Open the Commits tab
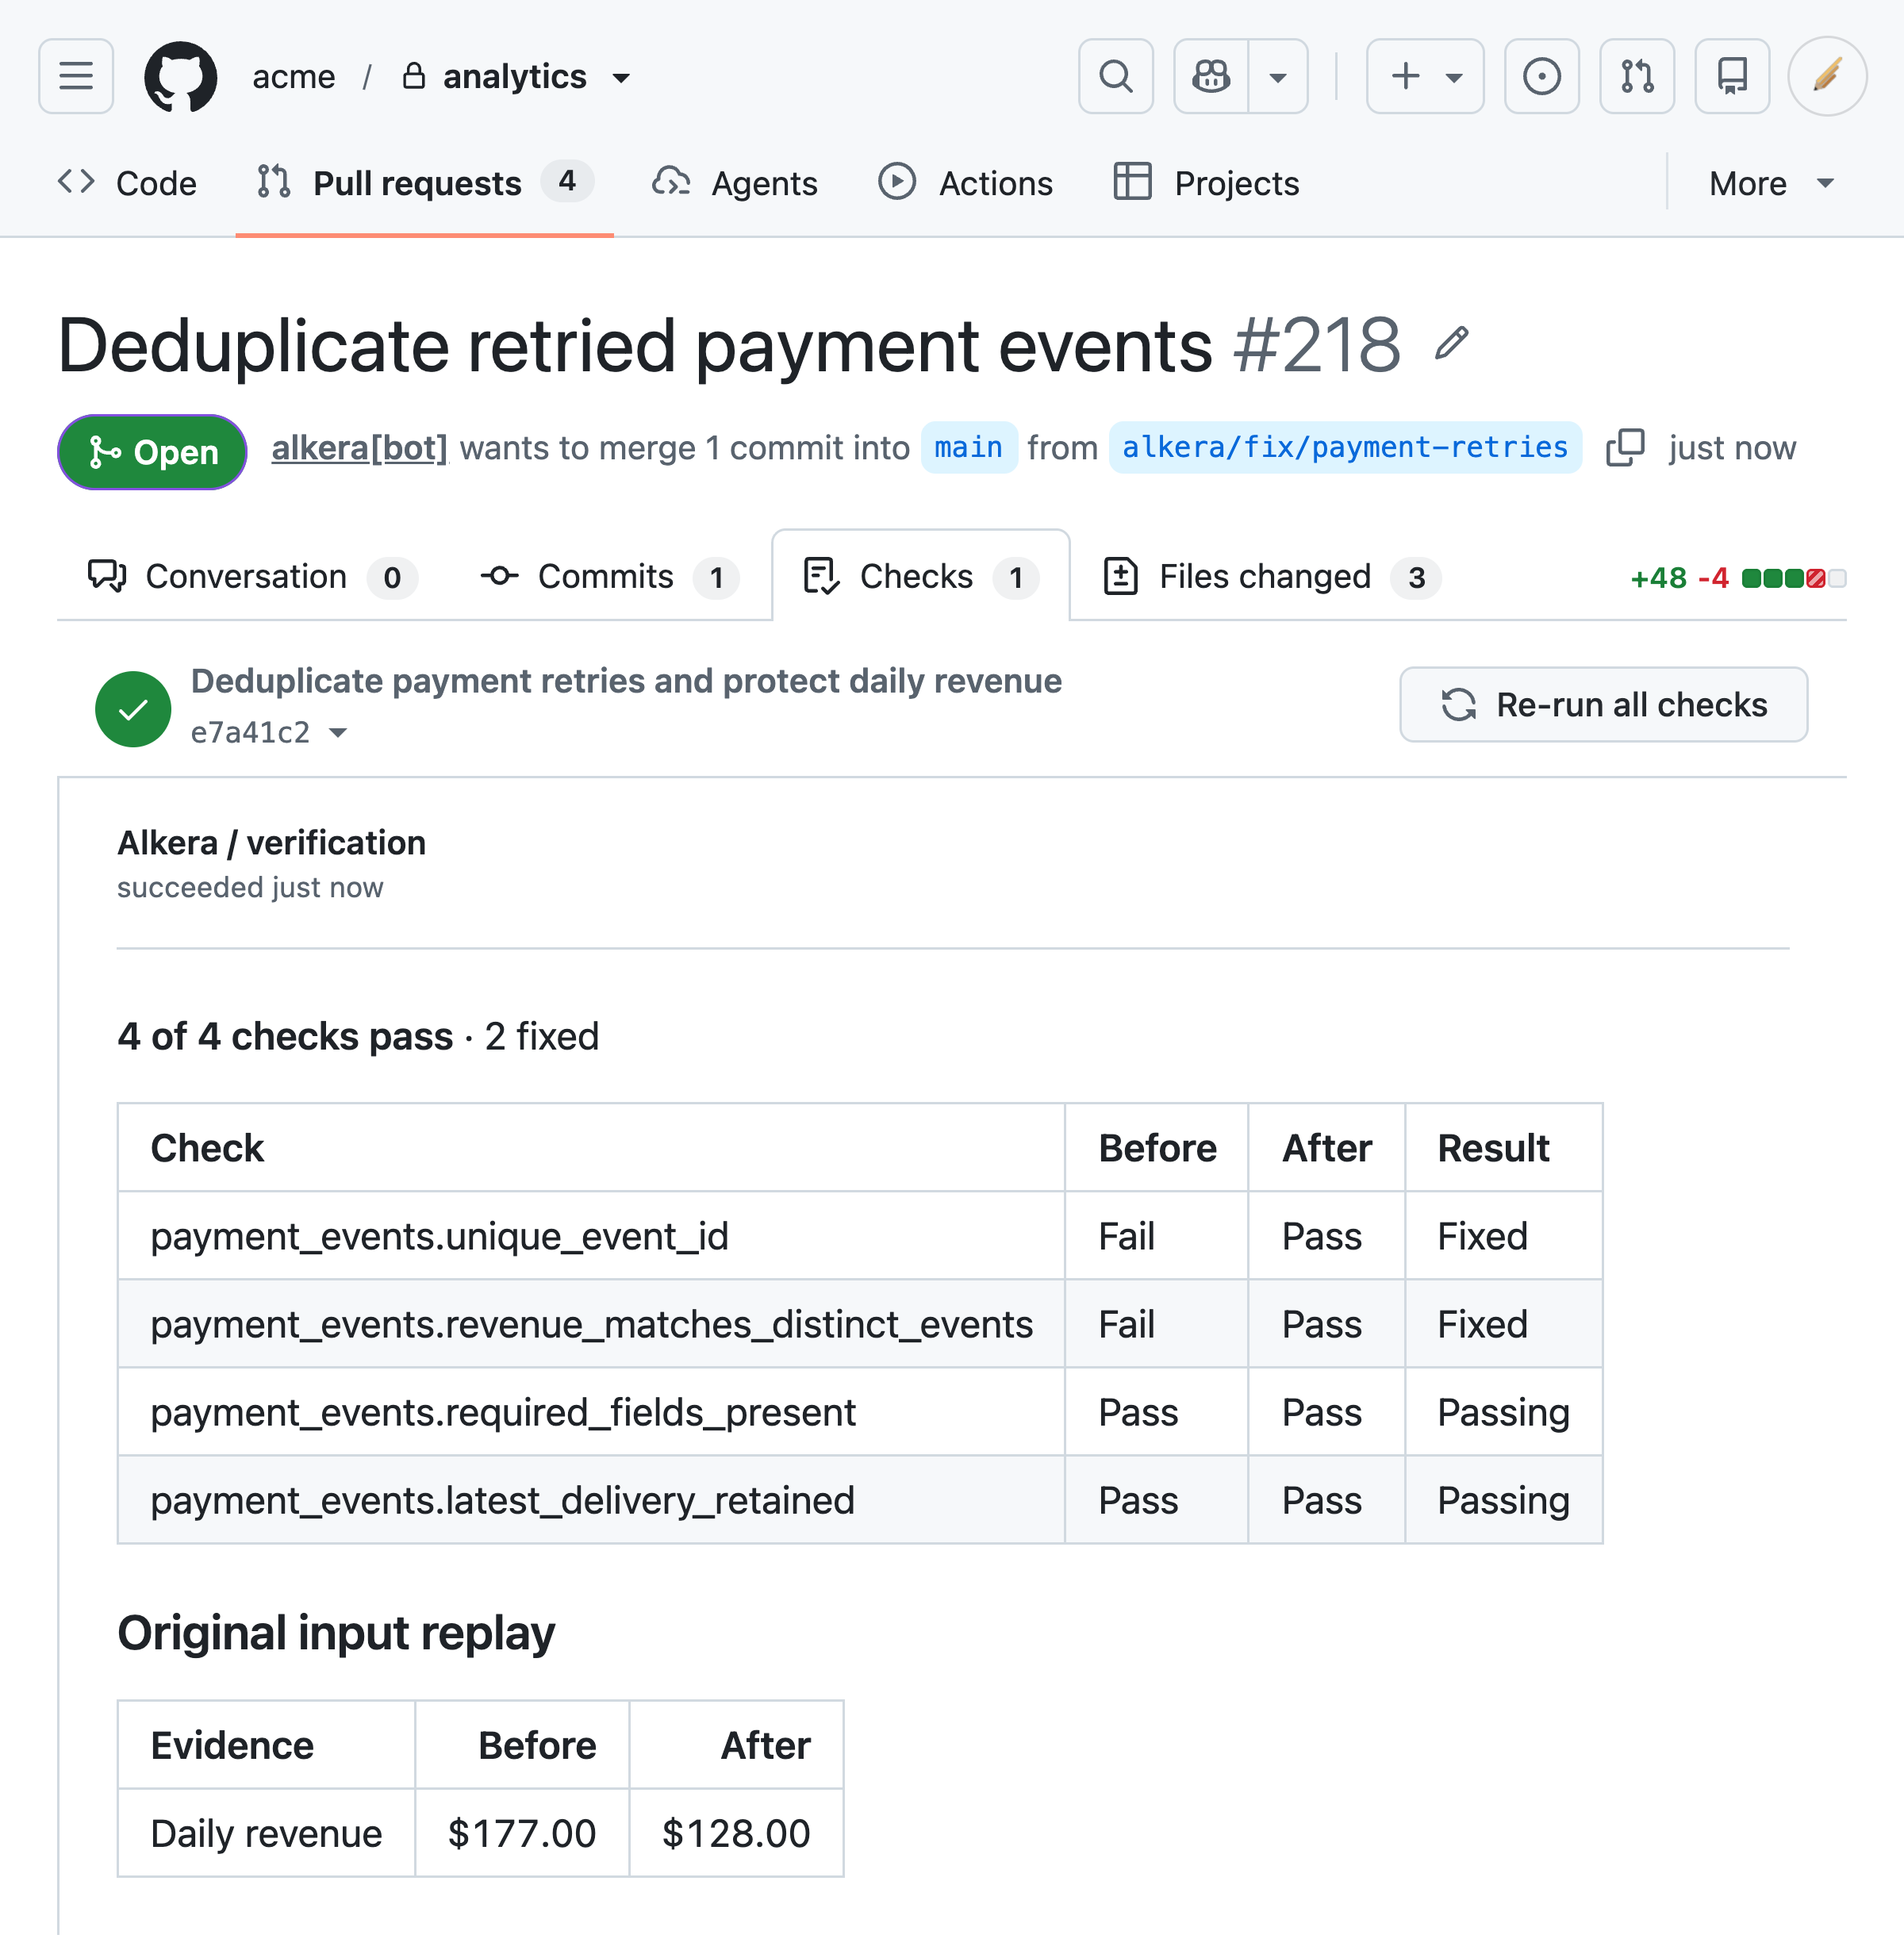The image size is (1904, 1954). point(609,577)
